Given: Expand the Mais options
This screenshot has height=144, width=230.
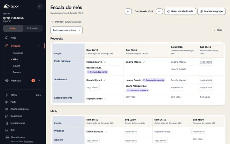Looking at the screenshot, I should tap(218, 30).
